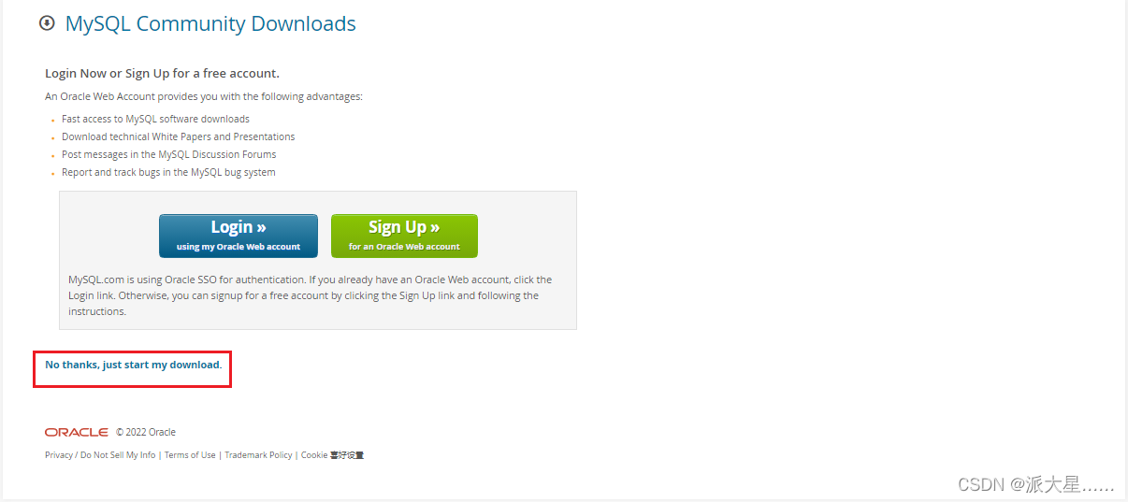
Task: Open the Cookie 喜好设置 preferences link
Action: 332,455
